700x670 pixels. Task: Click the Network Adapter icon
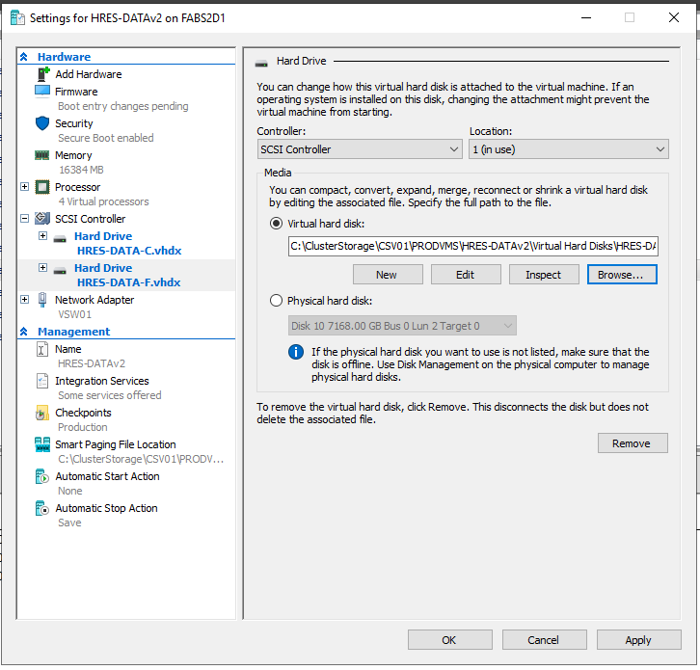pos(41,300)
